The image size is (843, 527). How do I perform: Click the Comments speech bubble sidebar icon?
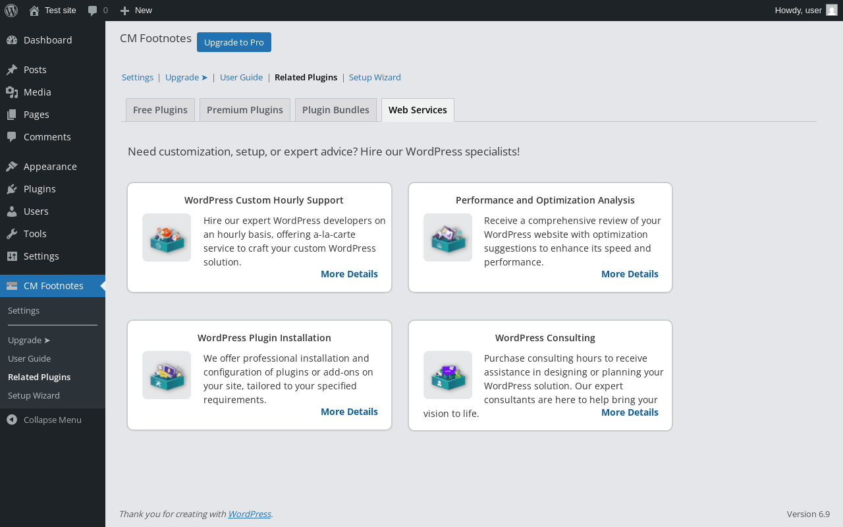12,137
